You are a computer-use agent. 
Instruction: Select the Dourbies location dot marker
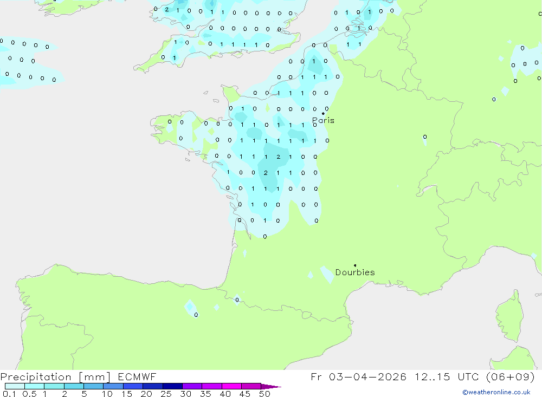pyautogui.click(x=355, y=265)
